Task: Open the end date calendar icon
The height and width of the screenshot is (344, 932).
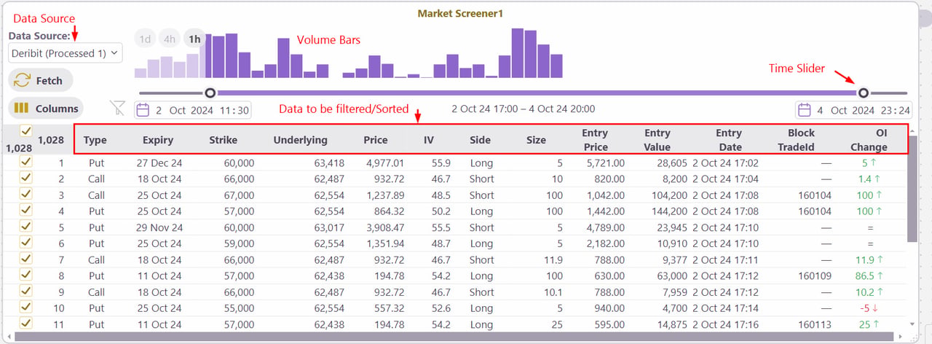Action: pyautogui.click(x=805, y=110)
